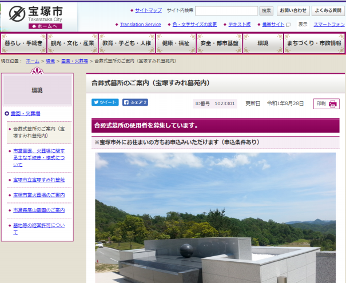
Task: Open the 安全・都市基盤 menu tab
Action: [220, 43]
